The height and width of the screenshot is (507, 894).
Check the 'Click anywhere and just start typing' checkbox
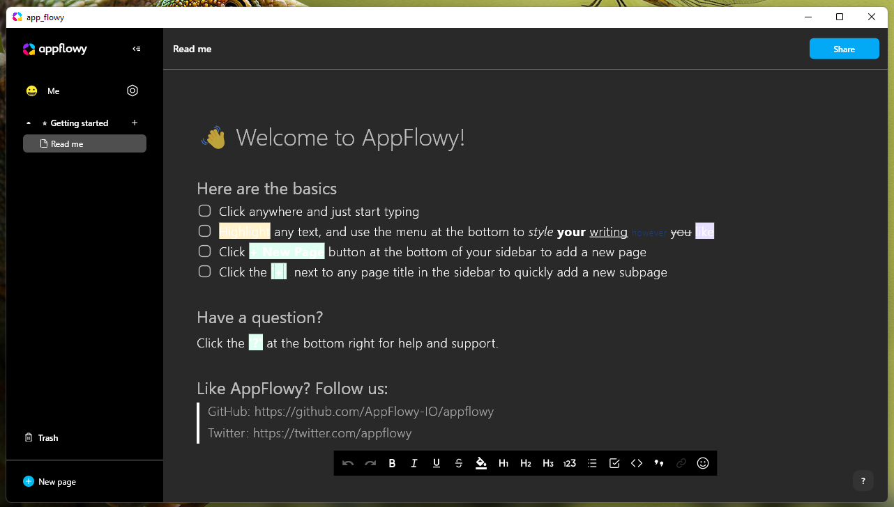click(204, 210)
